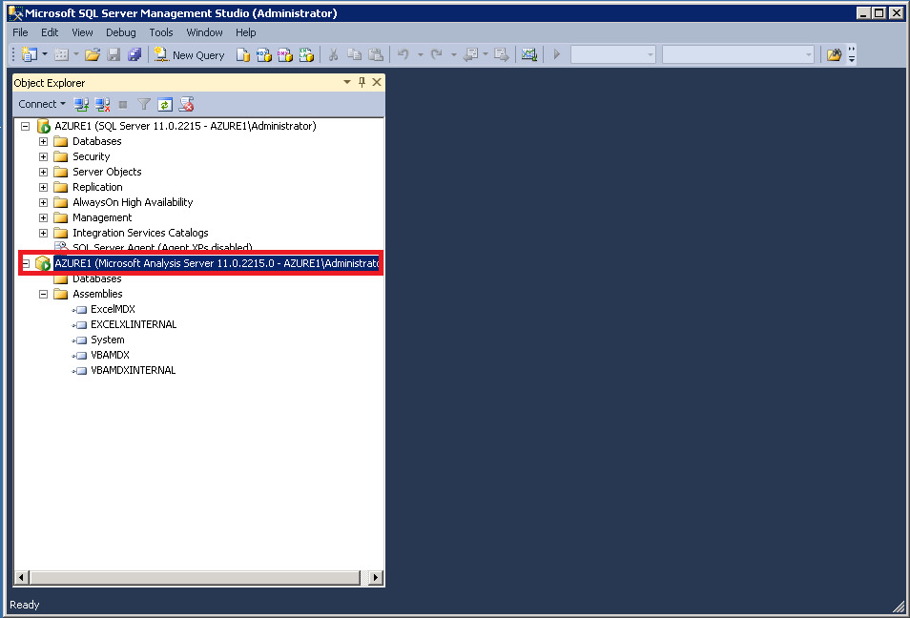Click the Stop square icon in Object Explorer
Image resolution: width=910 pixels, height=618 pixels.
(123, 105)
